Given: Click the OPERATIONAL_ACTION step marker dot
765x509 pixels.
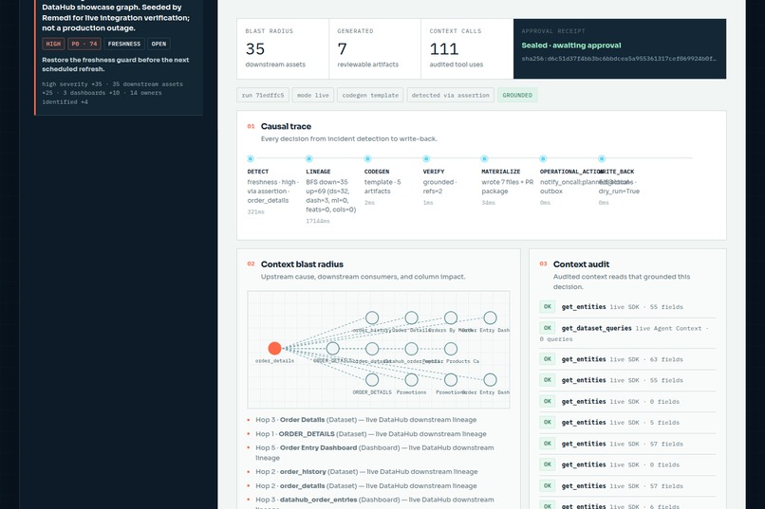Looking at the screenshot, I should [543, 159].
